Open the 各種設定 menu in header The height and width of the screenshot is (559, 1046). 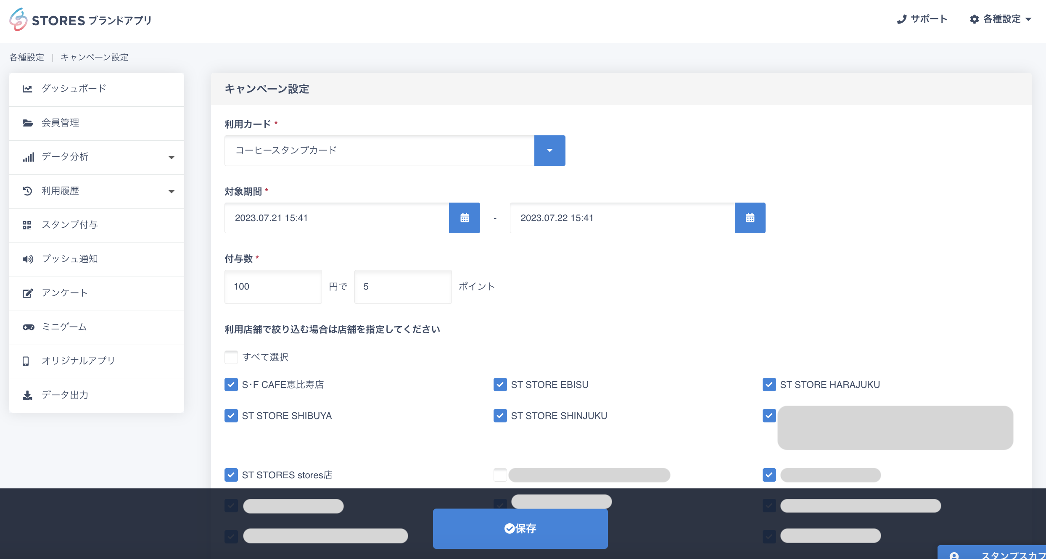pos(1001,19)
